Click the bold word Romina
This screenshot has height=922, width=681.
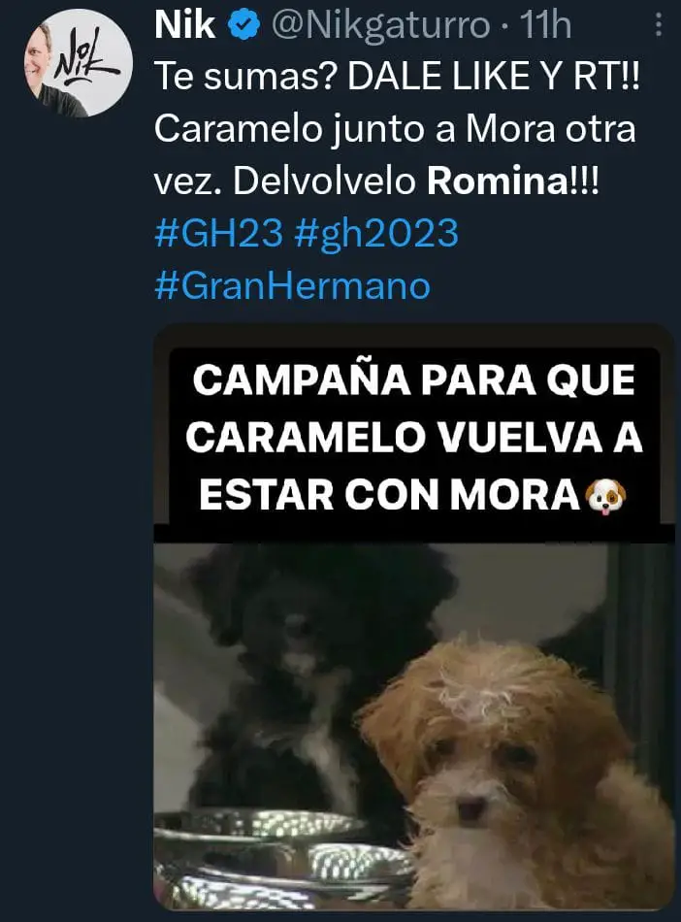point(497,181)
